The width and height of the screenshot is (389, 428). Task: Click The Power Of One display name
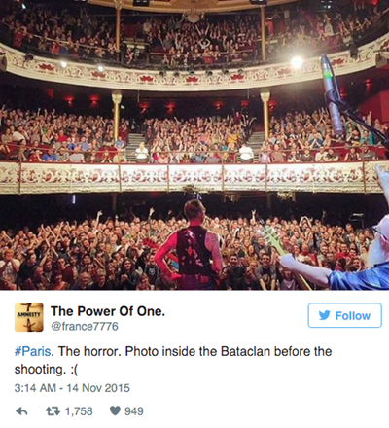[x=108, y=311]
